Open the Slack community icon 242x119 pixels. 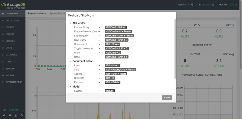click(10, 115)
